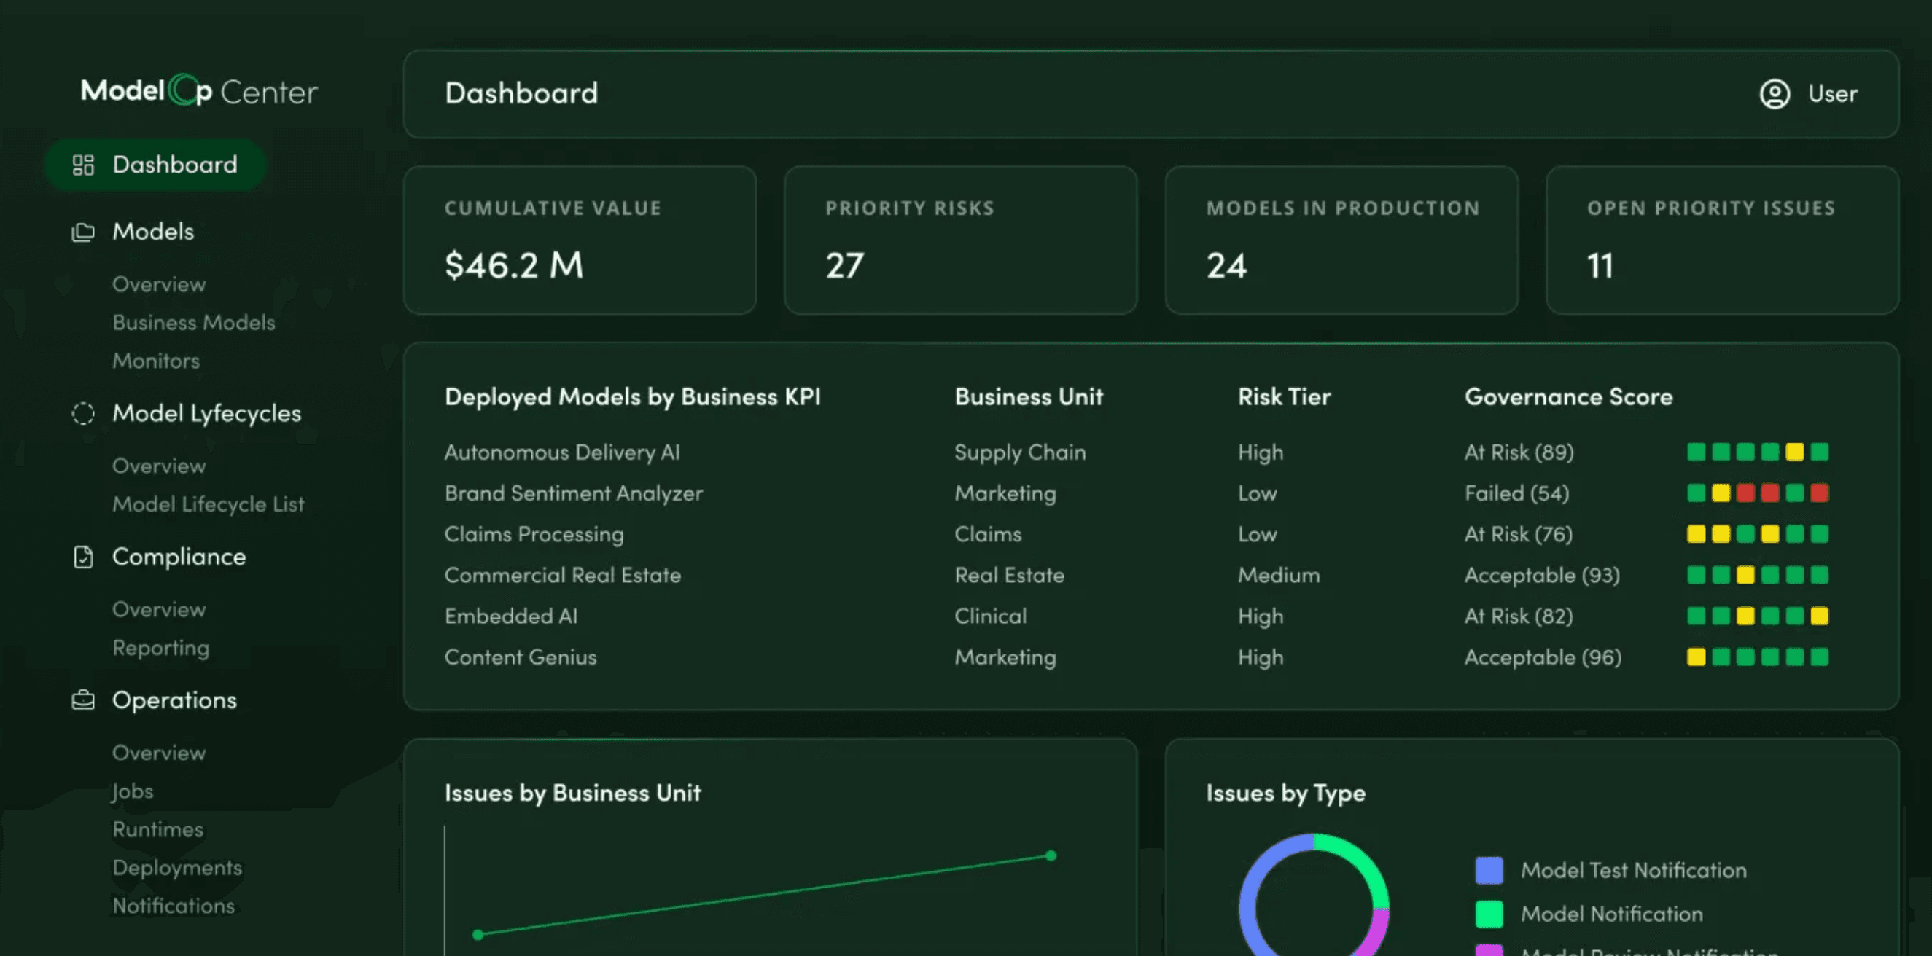Click the Clinical business unit

991,616
